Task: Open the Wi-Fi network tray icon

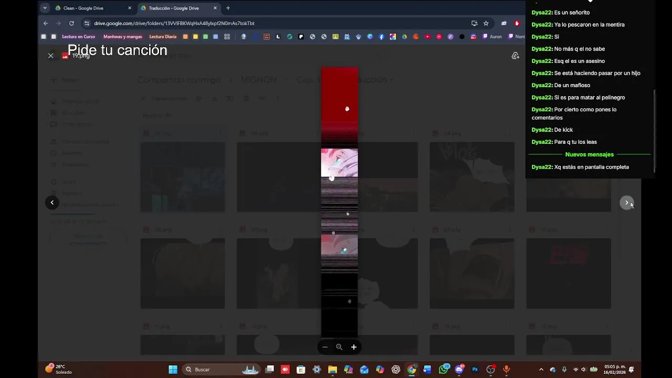Action: 575,370
